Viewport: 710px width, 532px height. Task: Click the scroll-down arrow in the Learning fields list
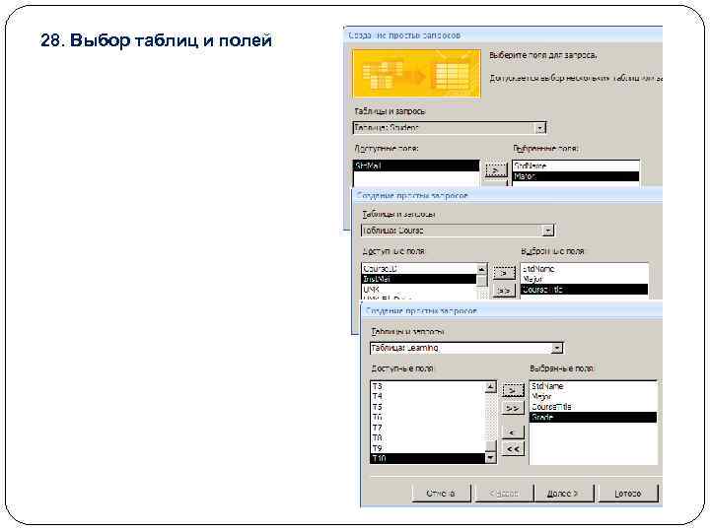pyautogui.click(x=490, y=458)
